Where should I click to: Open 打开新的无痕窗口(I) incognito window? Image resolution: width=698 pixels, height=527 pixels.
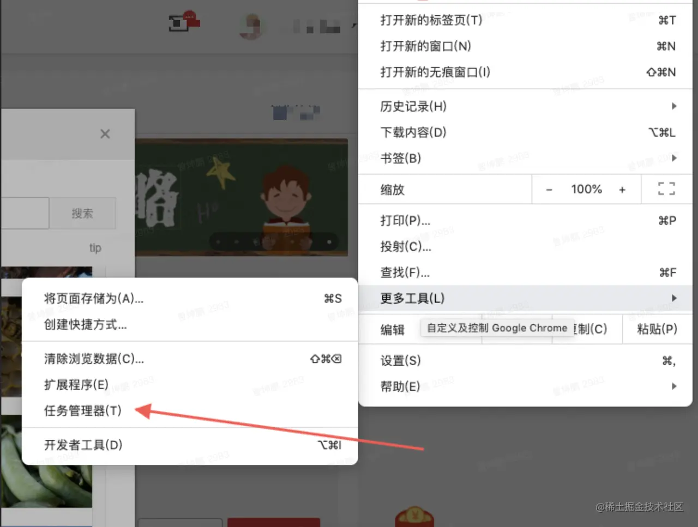click(x=525, y=72)
